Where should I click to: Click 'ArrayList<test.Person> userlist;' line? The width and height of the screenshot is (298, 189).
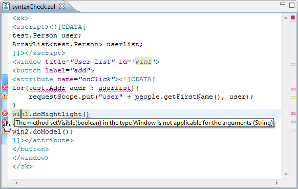click(77, 45)
